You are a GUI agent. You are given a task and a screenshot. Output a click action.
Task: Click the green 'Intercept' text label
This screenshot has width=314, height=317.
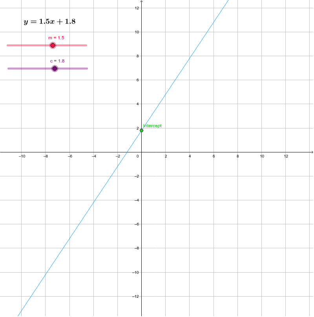point(152,126)
